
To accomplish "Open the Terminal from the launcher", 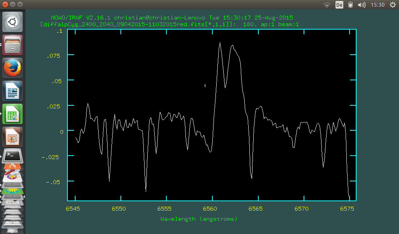I will pos(12,155).
